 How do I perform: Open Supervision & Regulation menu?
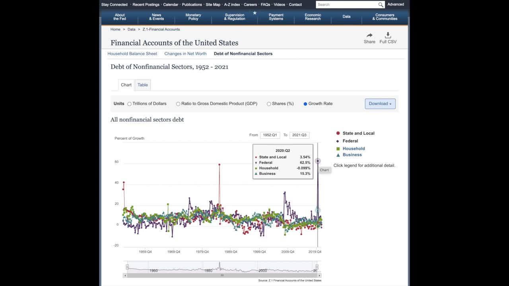(x=235, y=17)
